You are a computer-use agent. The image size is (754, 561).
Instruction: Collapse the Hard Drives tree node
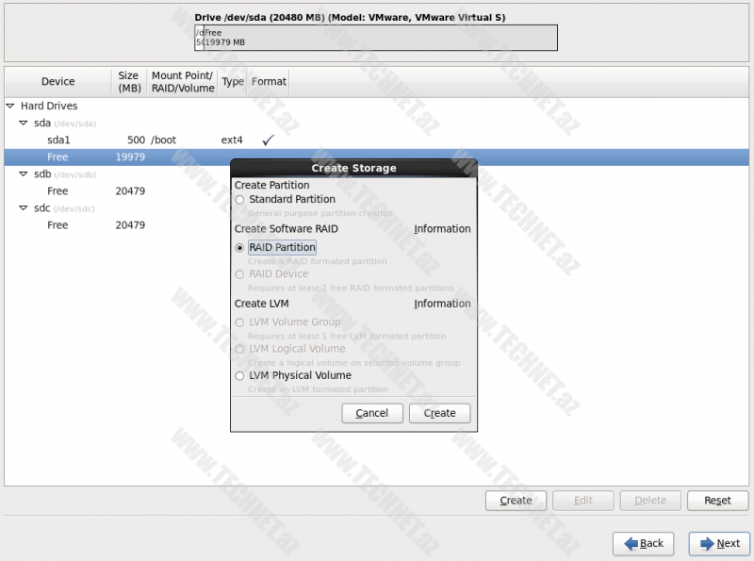point(10,107)
